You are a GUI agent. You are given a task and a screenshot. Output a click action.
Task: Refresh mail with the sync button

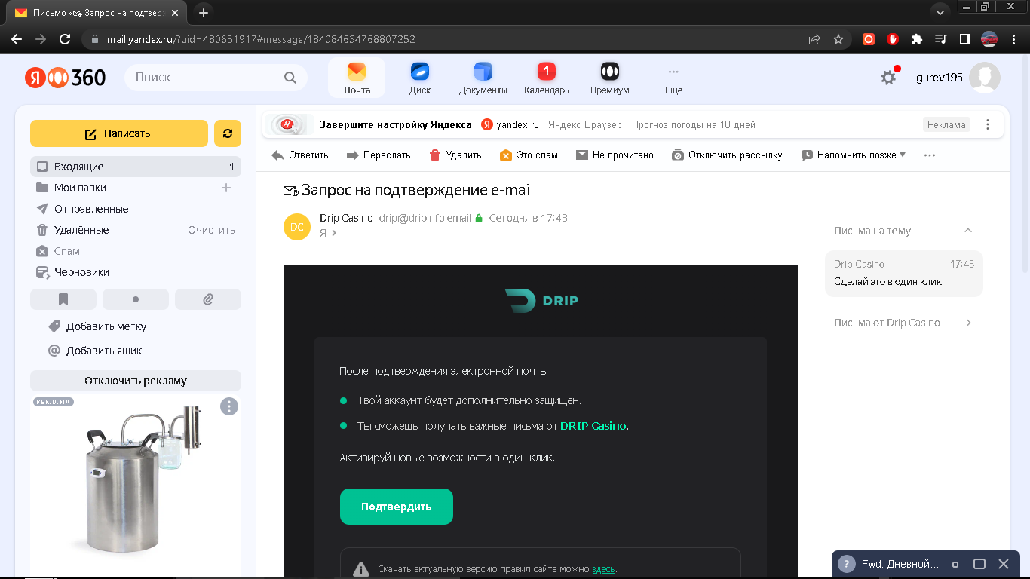[227, 133]
